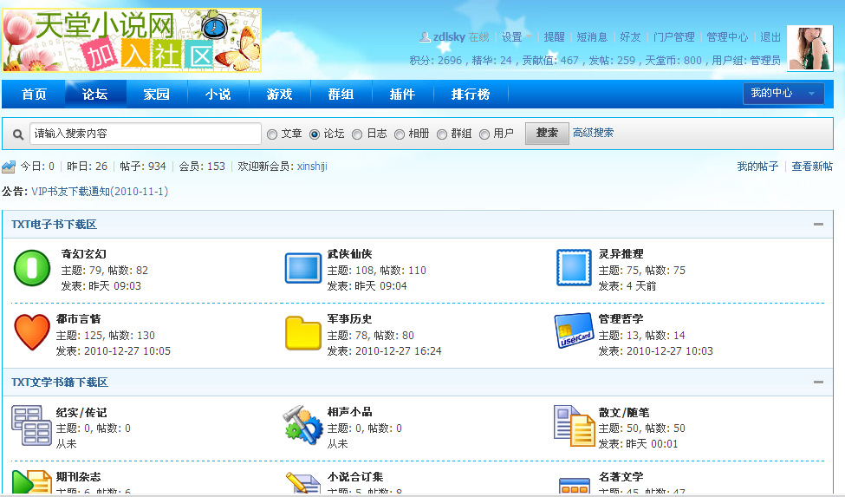The height and width of the screenshot is (497, 845).
Task: Open the 短消息 link
Action: (592, 36)
